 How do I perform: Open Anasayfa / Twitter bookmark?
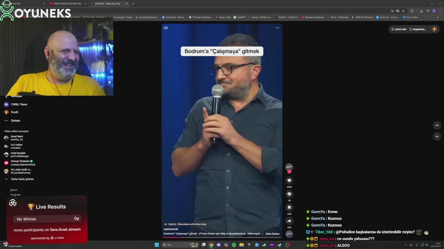tap(121, 17)
